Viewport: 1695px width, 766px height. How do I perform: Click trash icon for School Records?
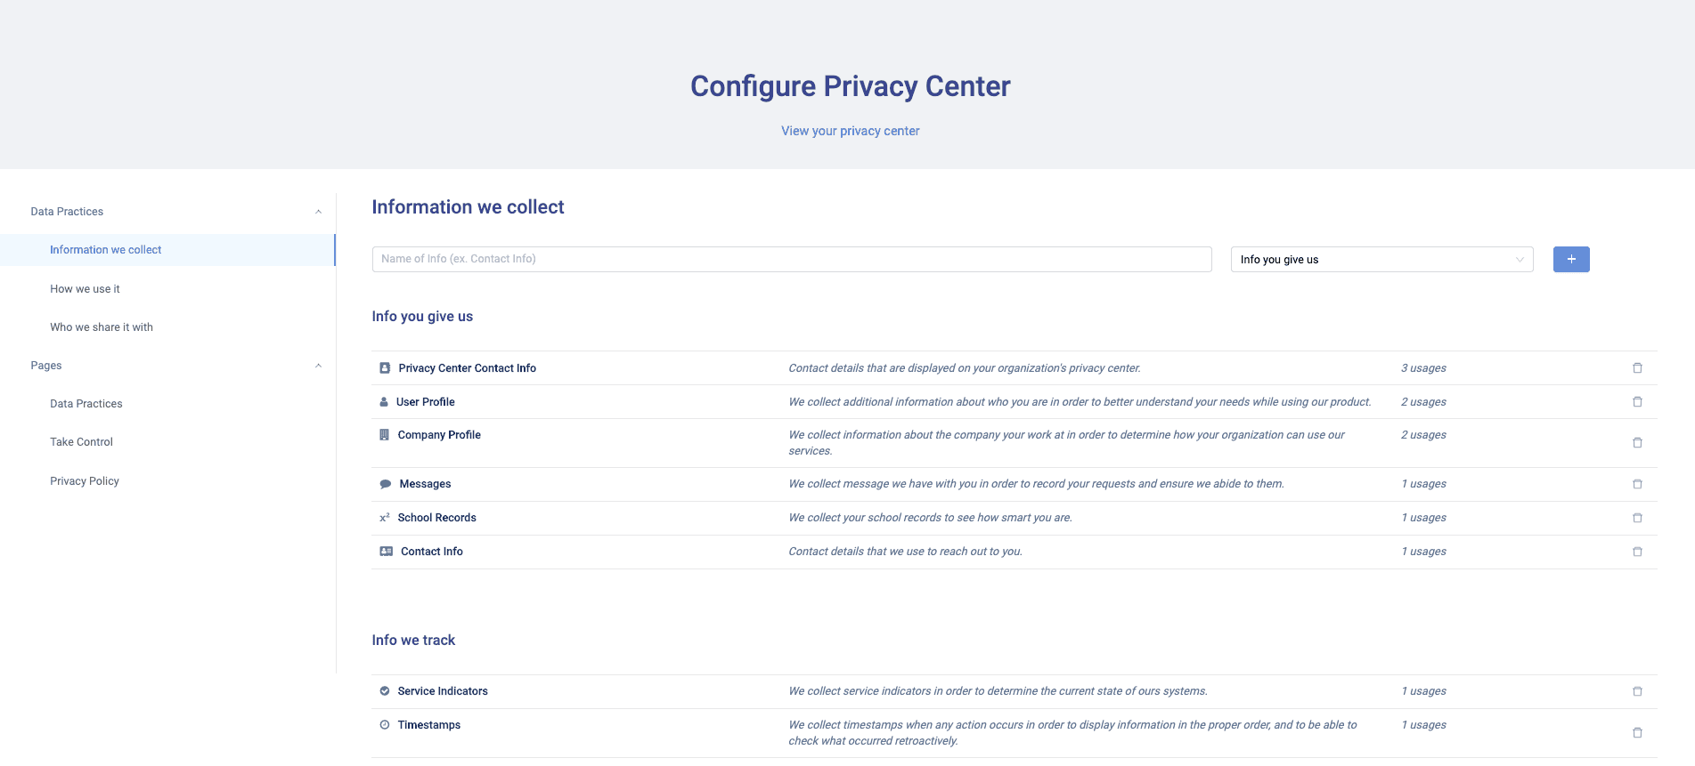[x=1637, y=518]
